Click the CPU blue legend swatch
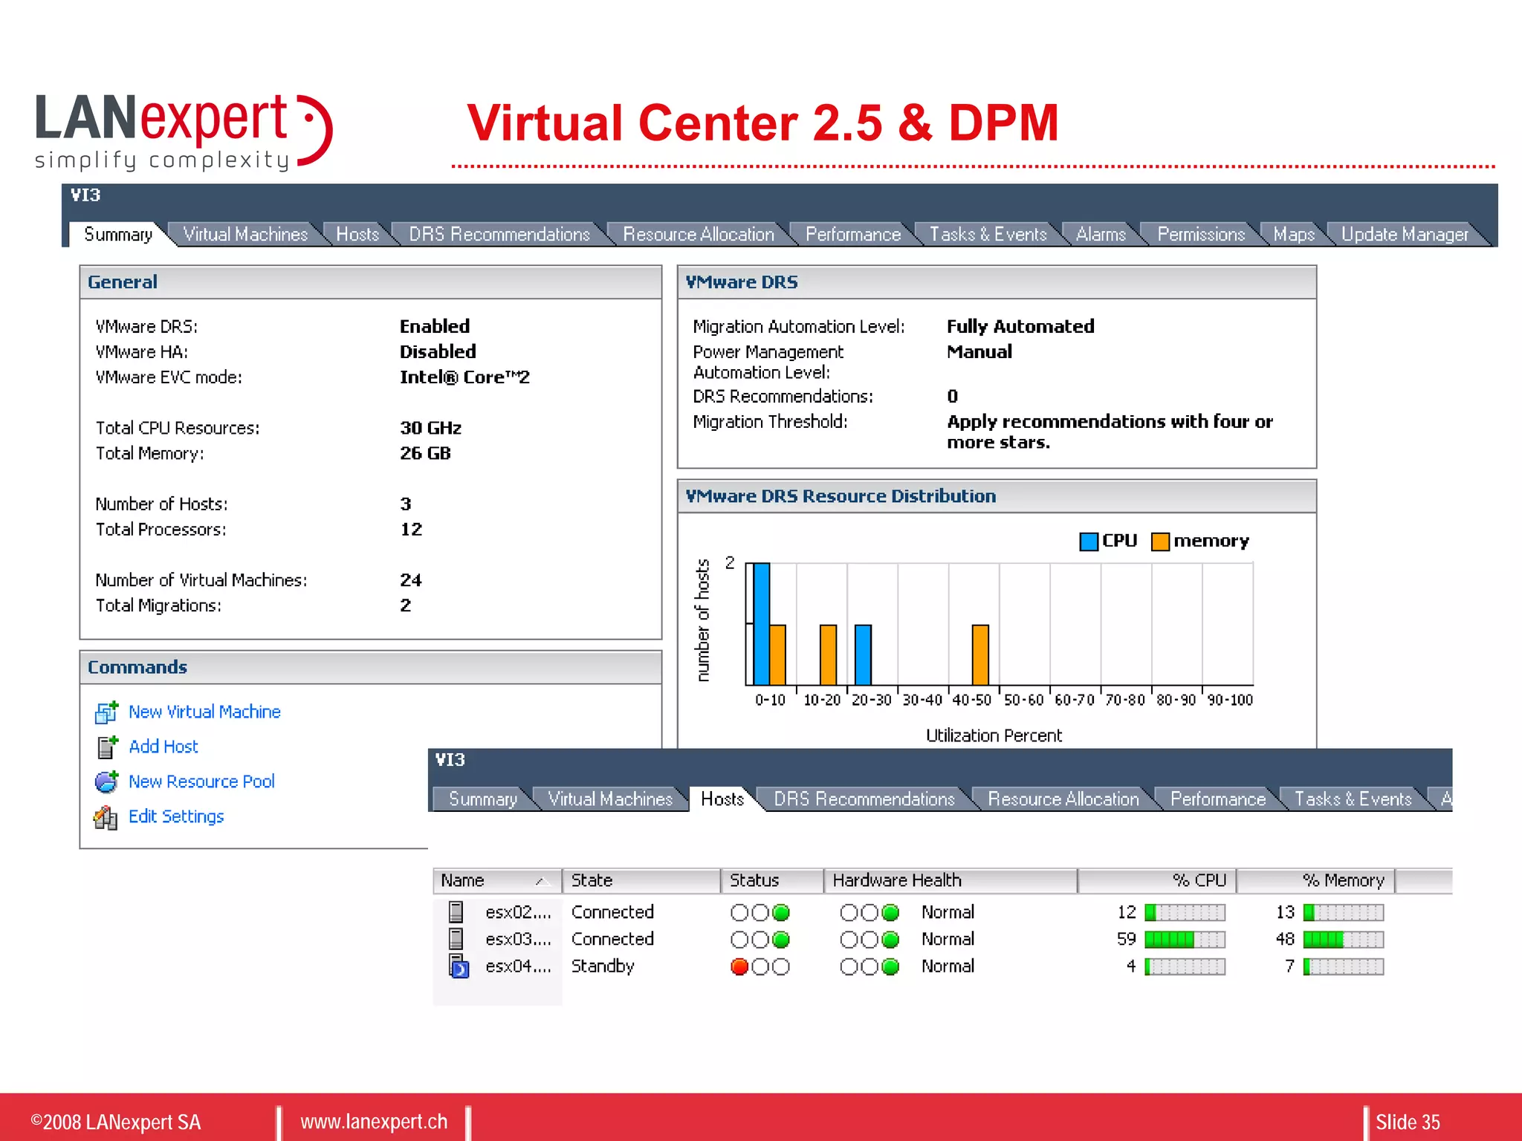The width and height of the screenshot is (1522, 1141). pos(1089,542)
